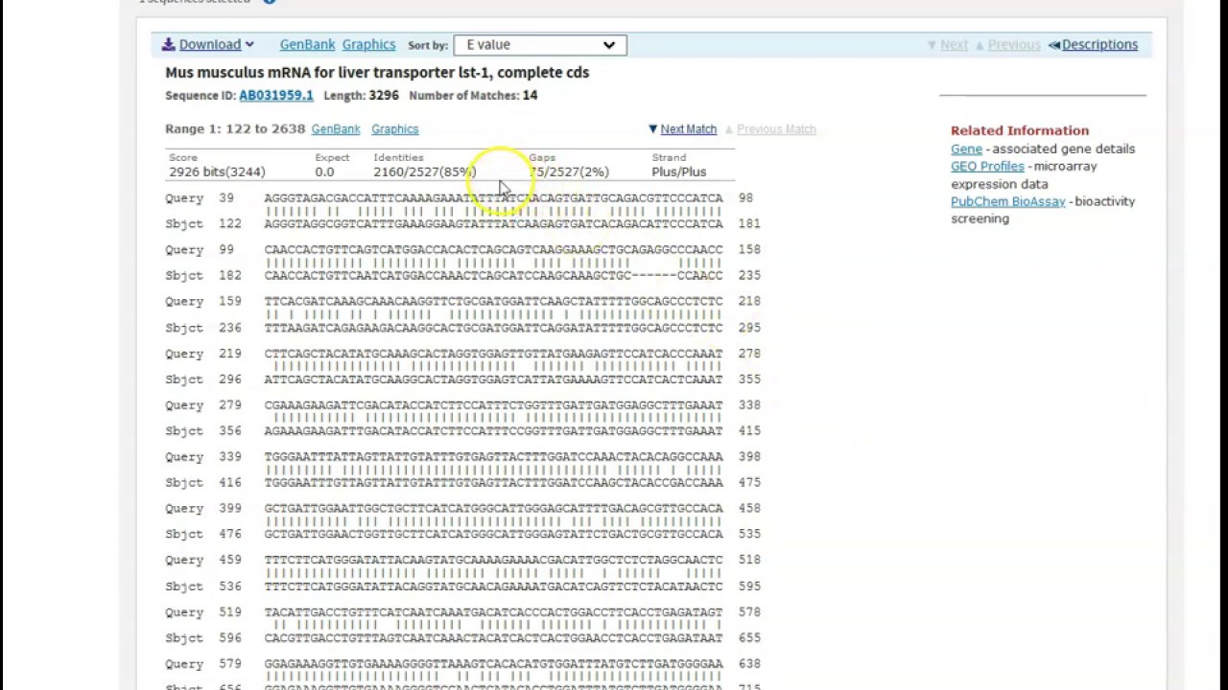The width and height of the screenshot is (1228, 690).
Task: Select the expect value 0.0
Action: pos(324,172)
